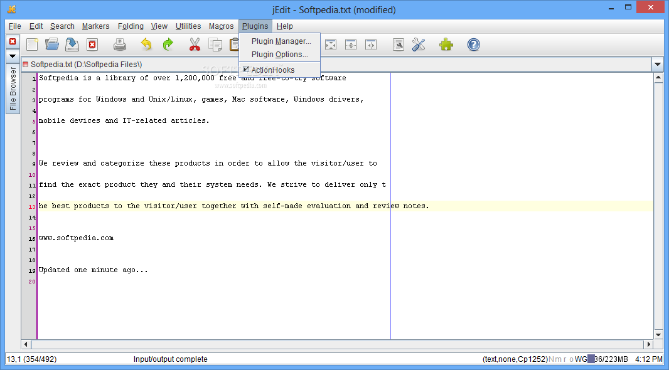Click the New File toolbar icon
This screenshot has height=370, width=669.
point(33,45)
